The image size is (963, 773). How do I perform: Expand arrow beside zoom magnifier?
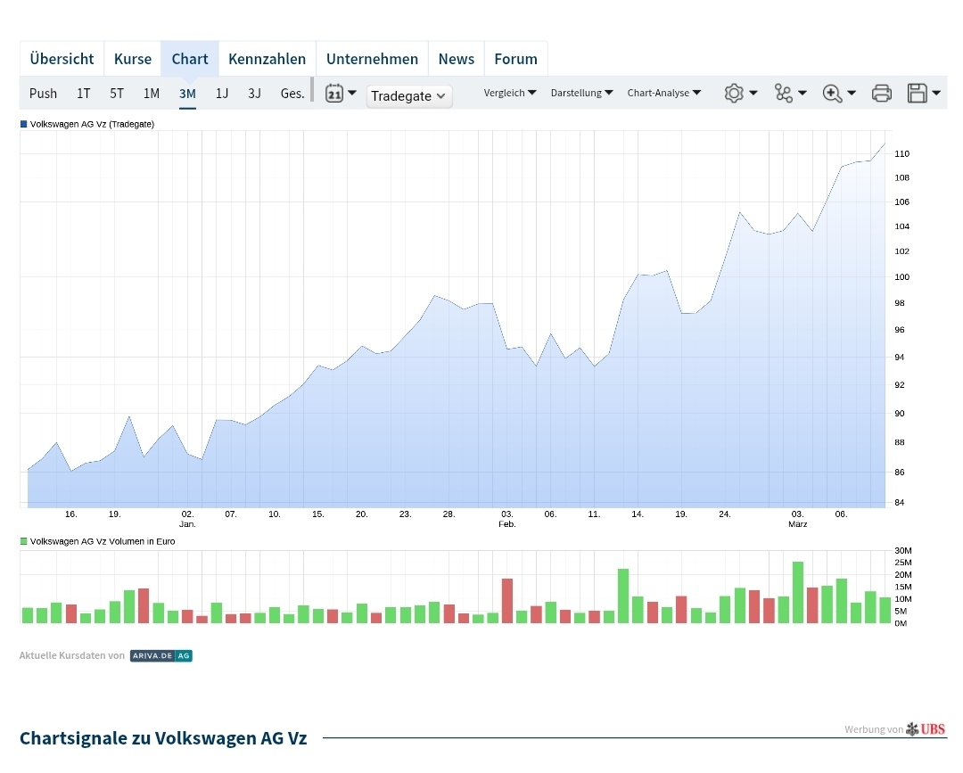click(852, 93)
